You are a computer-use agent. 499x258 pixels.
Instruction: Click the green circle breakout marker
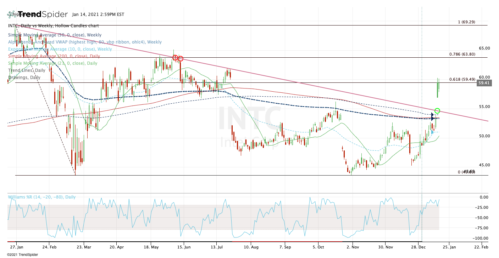click(x=437, y=111)
